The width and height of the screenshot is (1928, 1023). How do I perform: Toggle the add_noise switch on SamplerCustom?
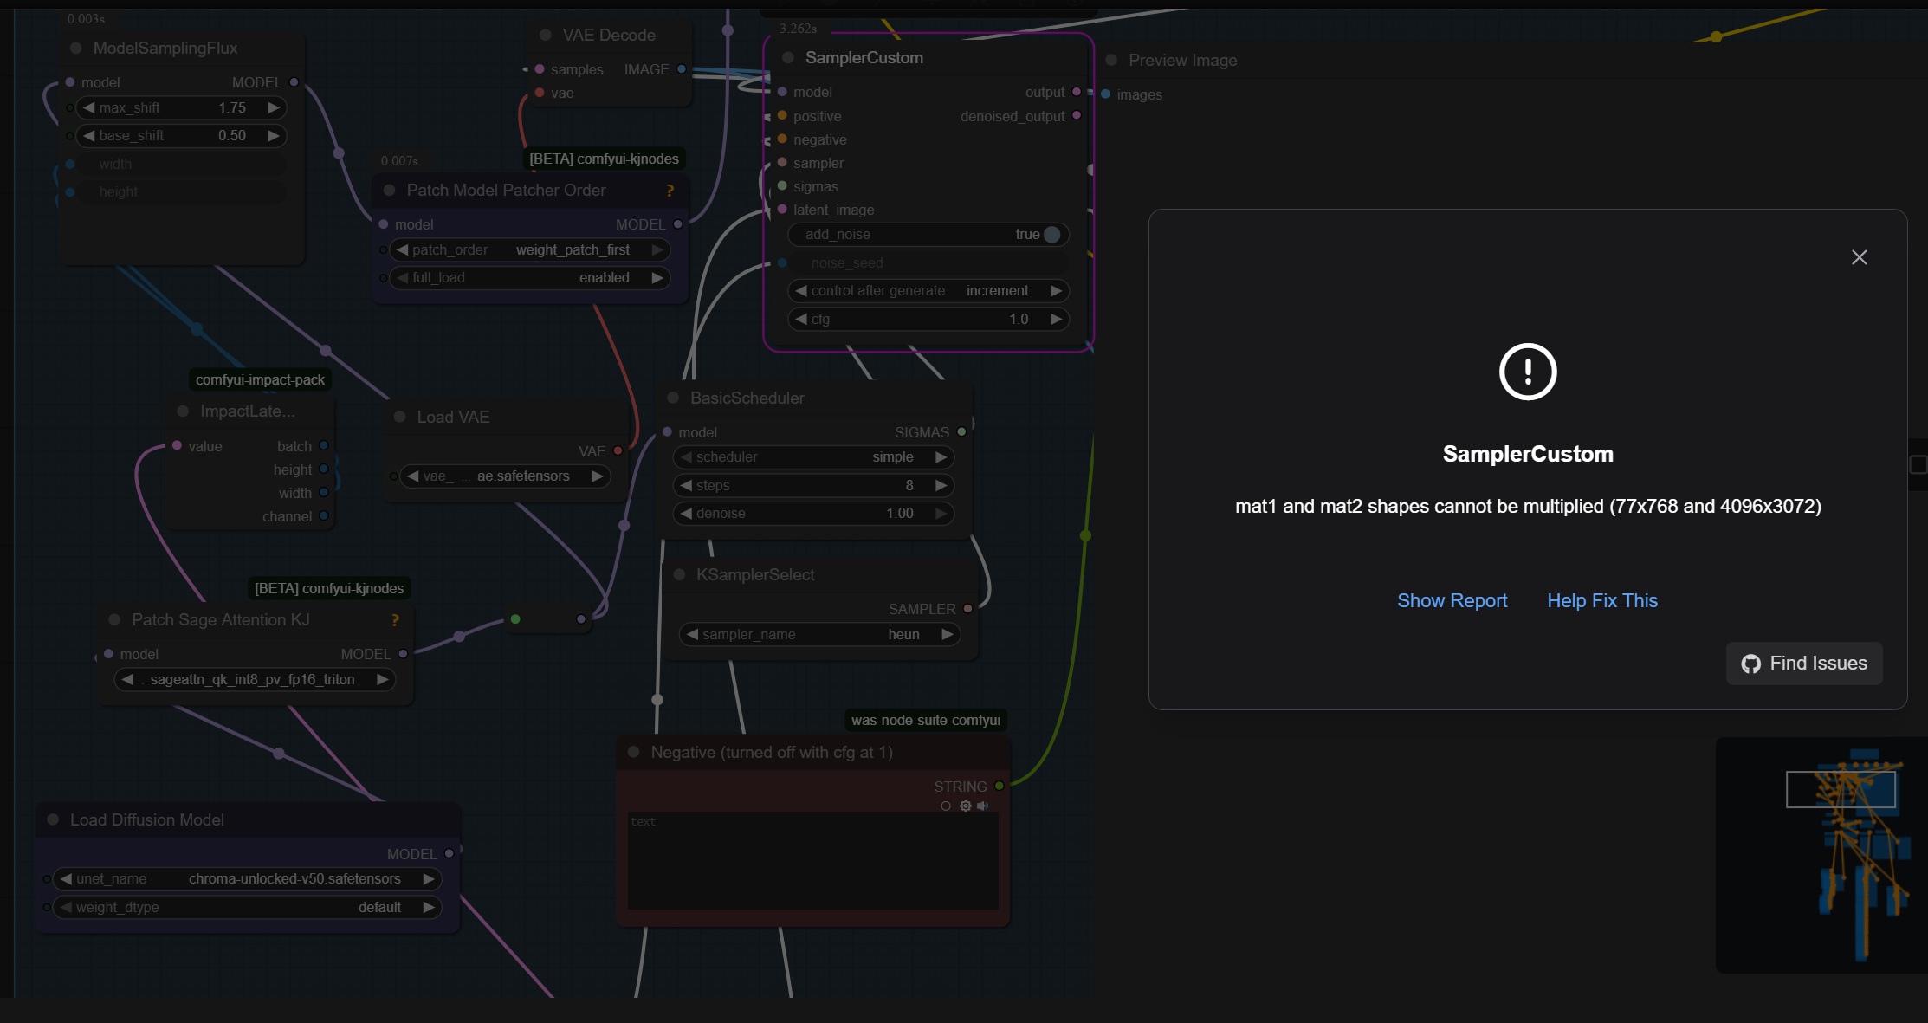pos(1051,235)
